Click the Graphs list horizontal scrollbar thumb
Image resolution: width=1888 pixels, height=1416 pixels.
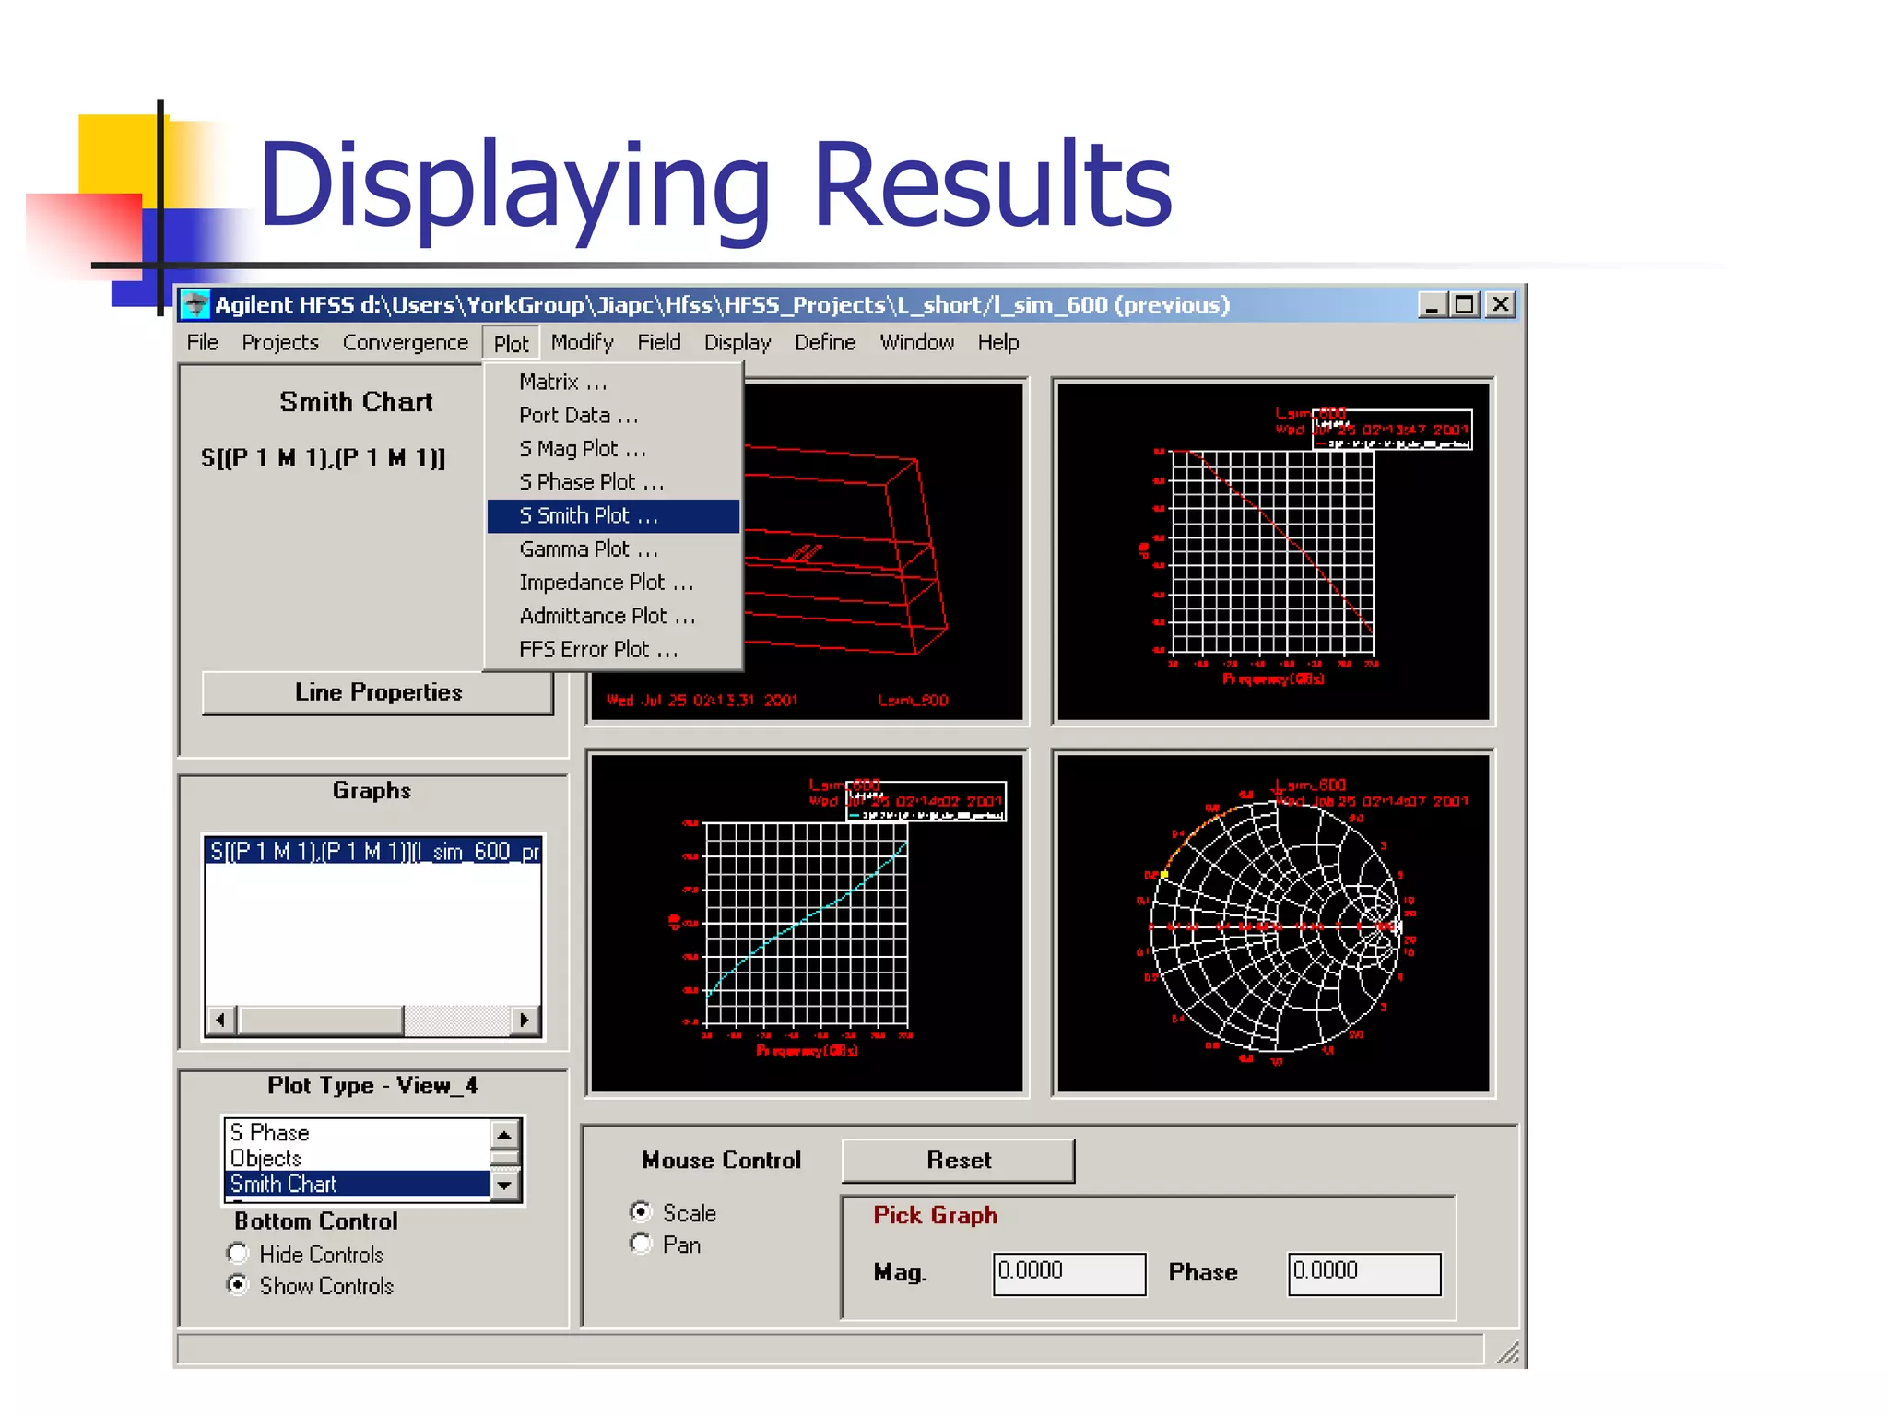[x=321, y=1020]
